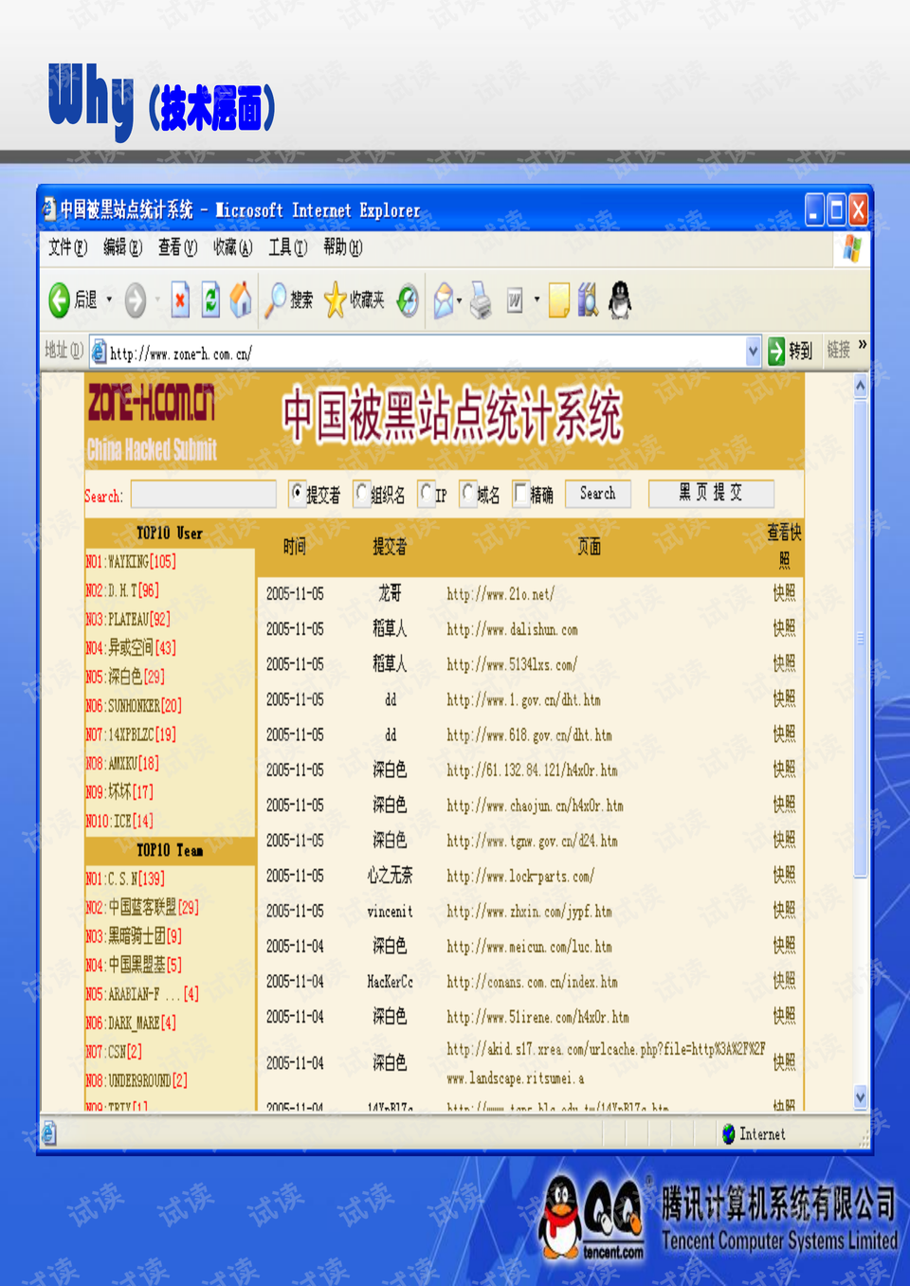Stop page loading with the red X icon
Screen dimensions: 910x1286
180,300
